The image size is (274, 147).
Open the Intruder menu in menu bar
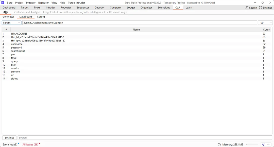coord(31,3)
